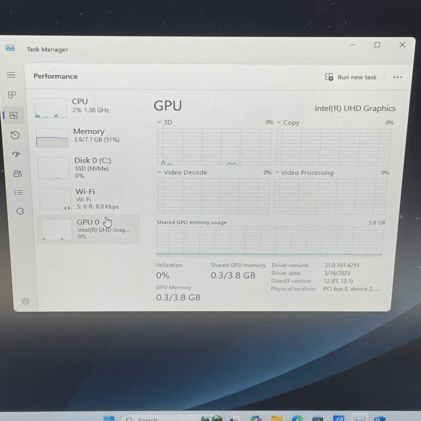
Task: Open File Explorer from the taskbar
Action: pos(277,418)
